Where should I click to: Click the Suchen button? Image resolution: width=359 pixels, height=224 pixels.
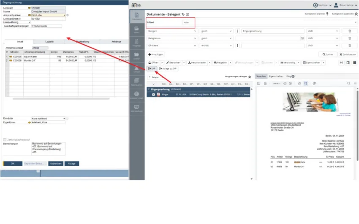point(328,54)
